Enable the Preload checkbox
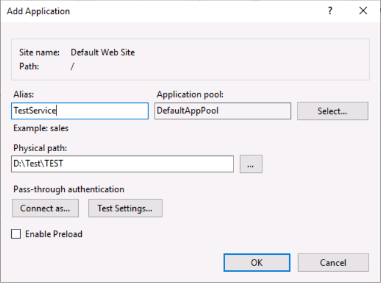Screen dimensions: 381x283 coord(16,234)
